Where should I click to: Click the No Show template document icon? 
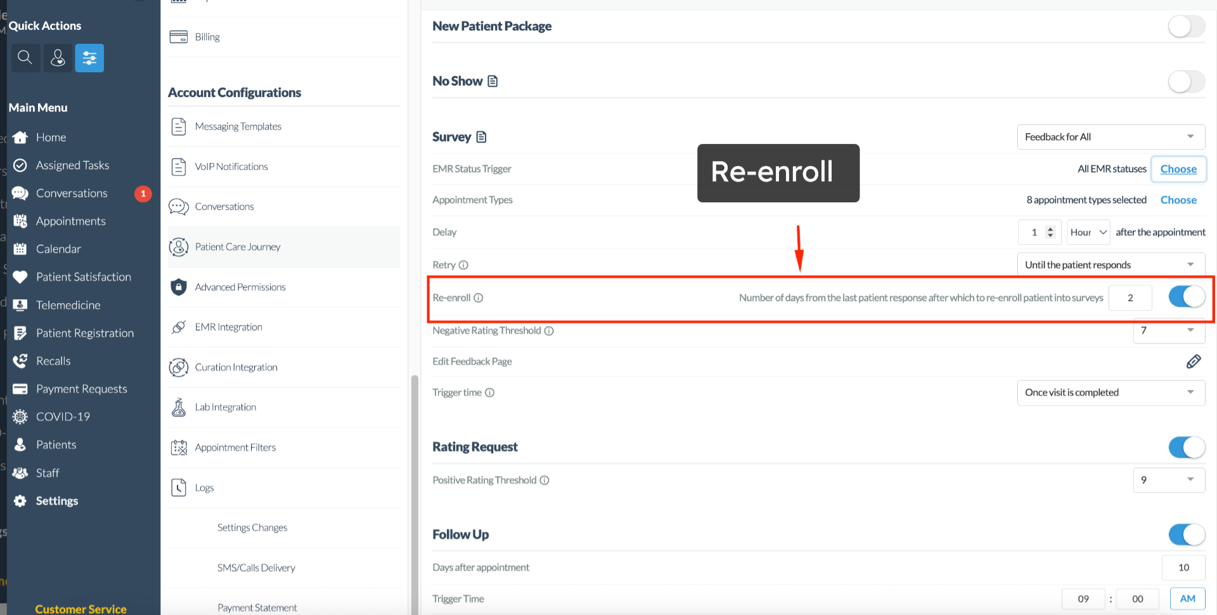click(x=493, y=81)
